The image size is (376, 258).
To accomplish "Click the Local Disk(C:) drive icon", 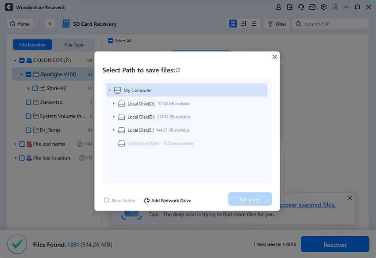I will click(122, 104).
